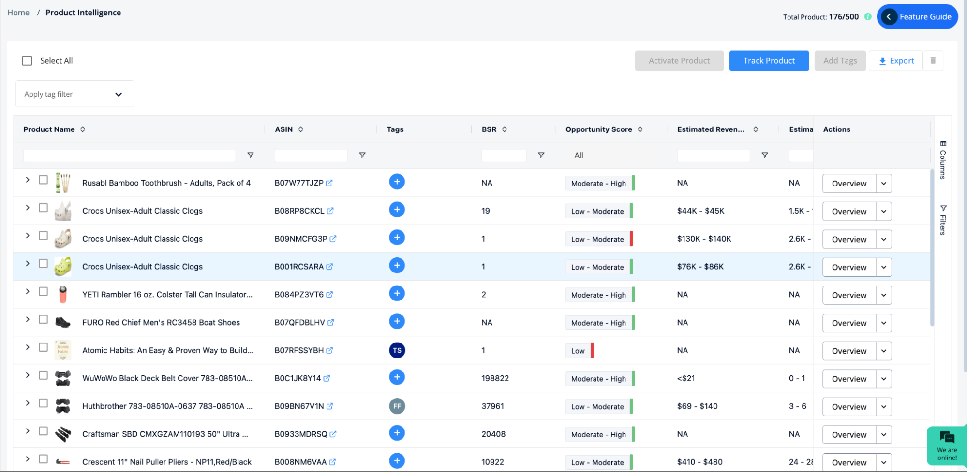Click the TS tag icon on Atomic Habits row
Image resolution: width=967 pixels, height=472 pixels.
click(397, 350)
